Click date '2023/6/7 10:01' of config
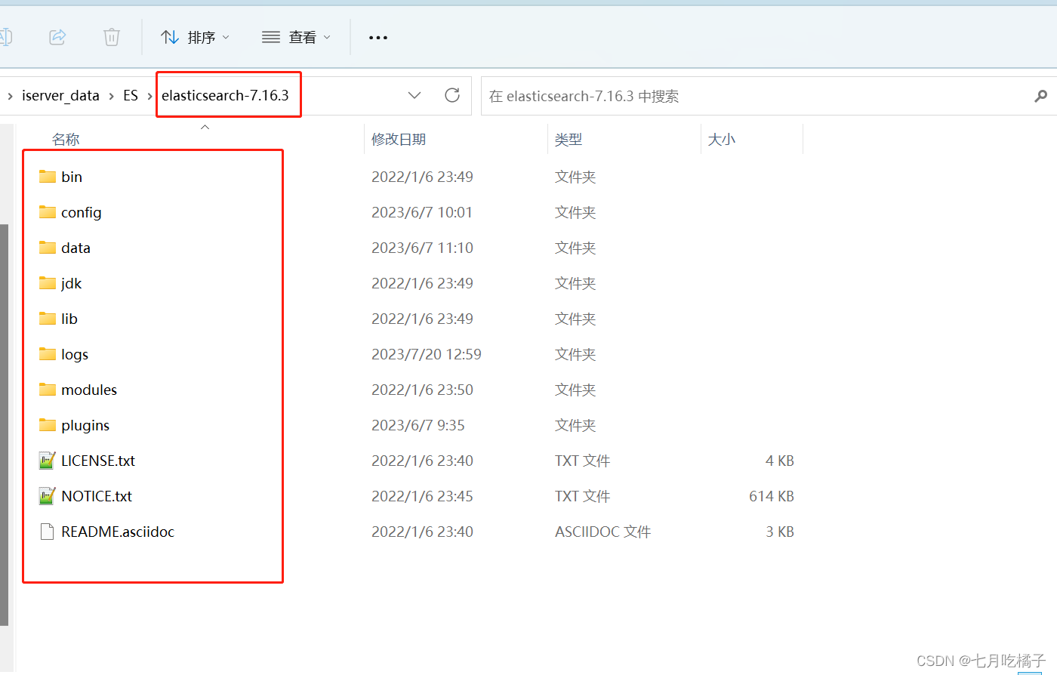 422,212
